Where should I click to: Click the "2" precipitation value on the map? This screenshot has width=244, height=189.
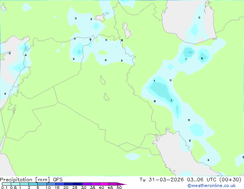coord(202,58)
